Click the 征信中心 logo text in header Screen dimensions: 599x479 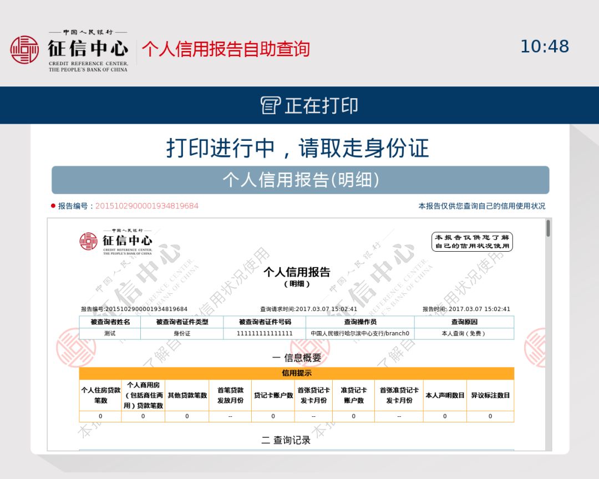point(88,49)
